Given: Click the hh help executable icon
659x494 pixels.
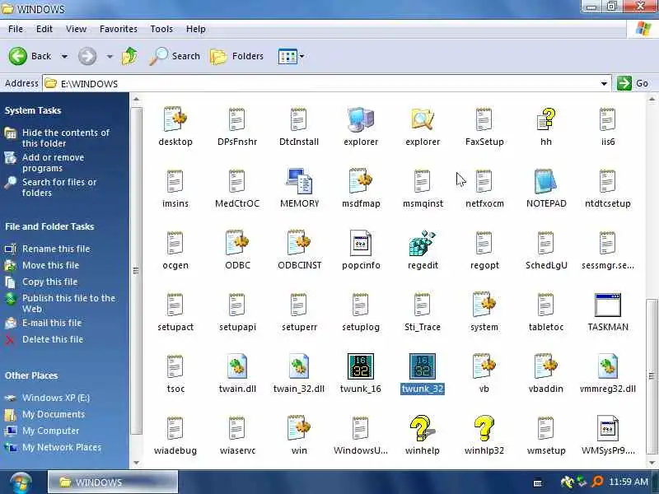Looking at the screenshot, I should 546,119.
